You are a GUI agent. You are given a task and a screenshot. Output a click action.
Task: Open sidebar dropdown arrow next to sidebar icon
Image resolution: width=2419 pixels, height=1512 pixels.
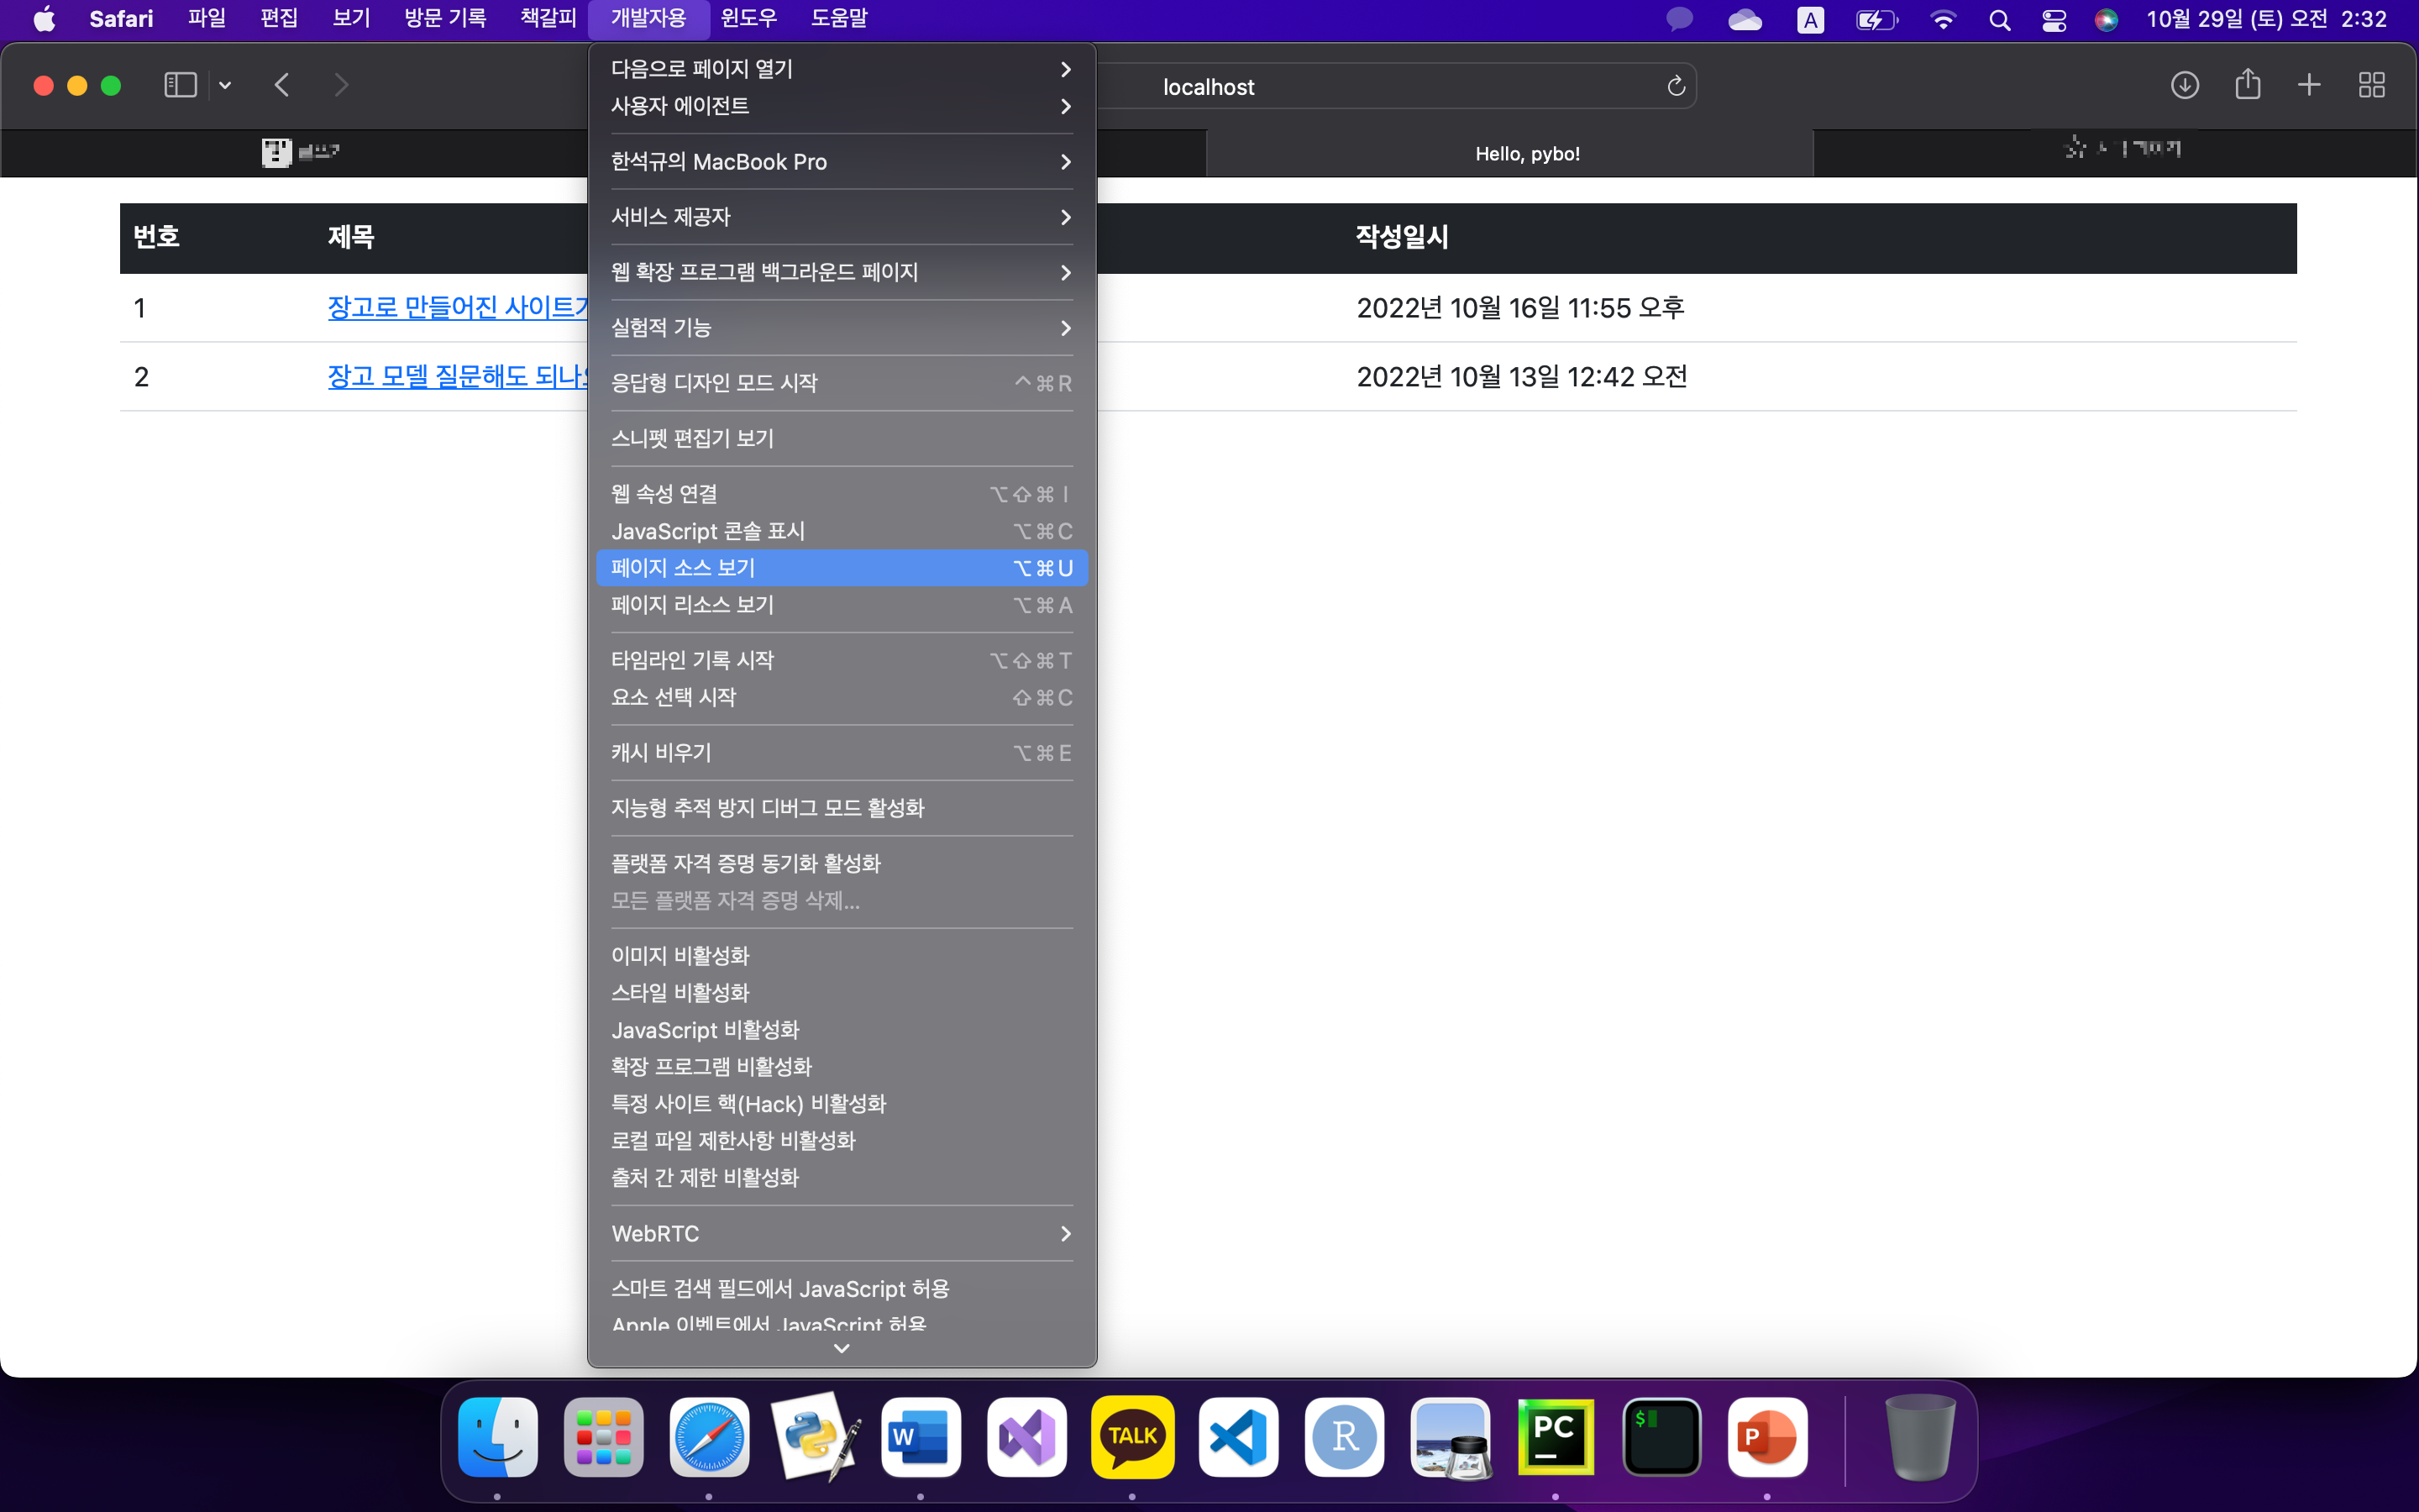[x=225, y=85]
